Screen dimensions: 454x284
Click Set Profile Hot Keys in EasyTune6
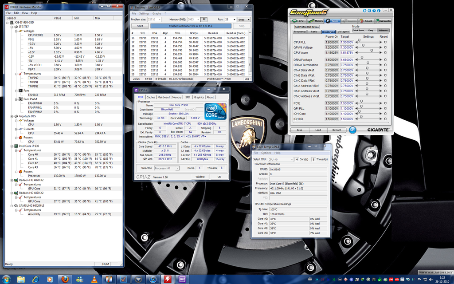tap(306, 26)
